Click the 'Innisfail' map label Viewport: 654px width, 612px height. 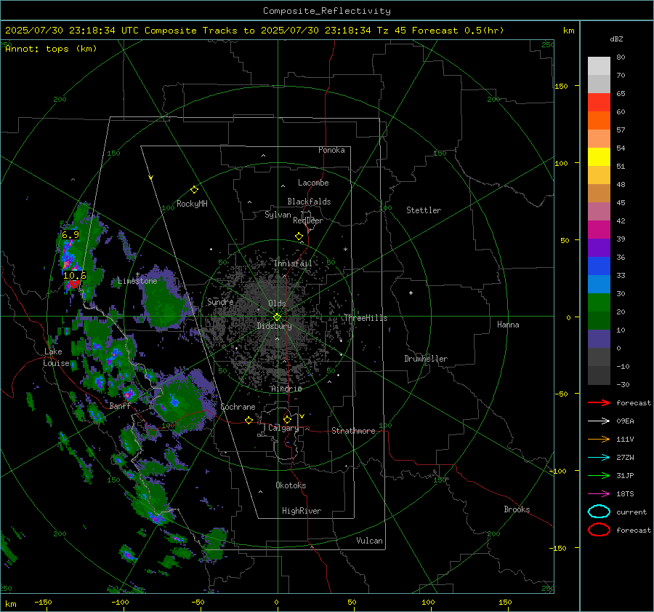293,263
